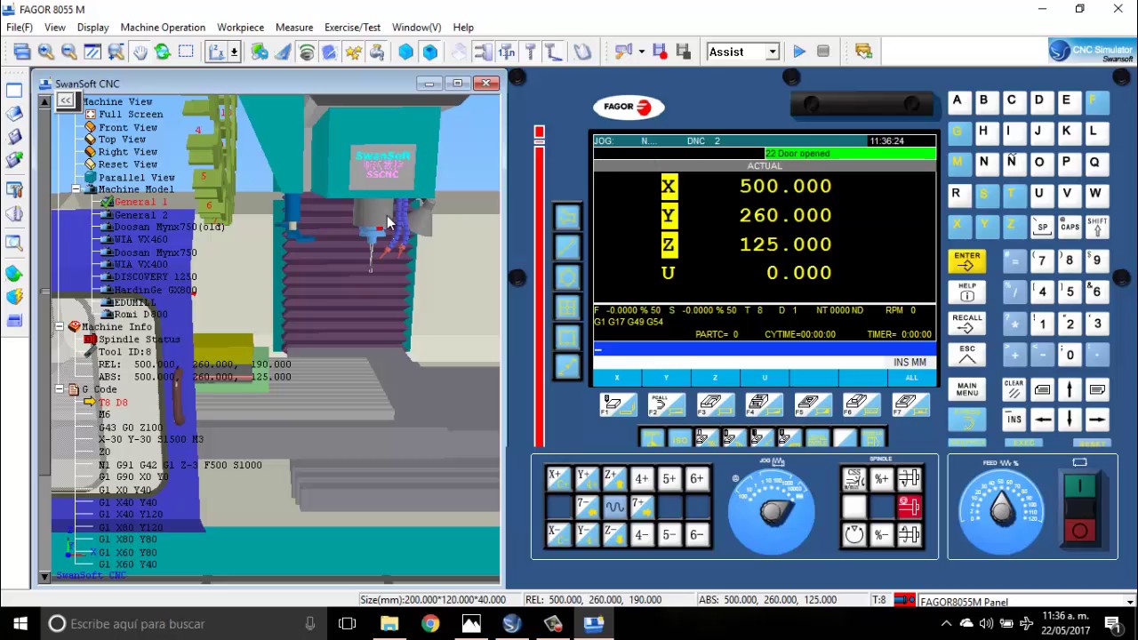Viewport: 1138px width, 640px height.
Task: Open the Machine Operation menu
Action: click(163, 28)
